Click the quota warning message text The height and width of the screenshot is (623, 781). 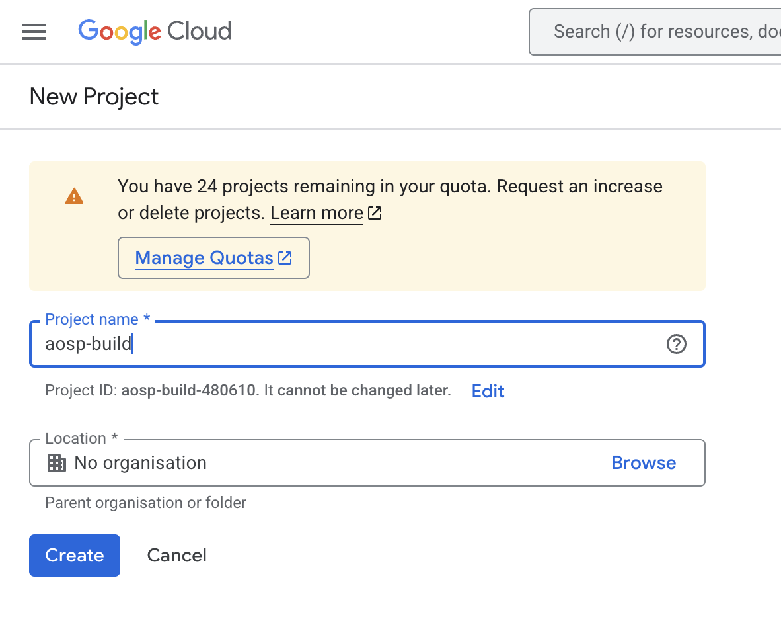pos(390,187)
